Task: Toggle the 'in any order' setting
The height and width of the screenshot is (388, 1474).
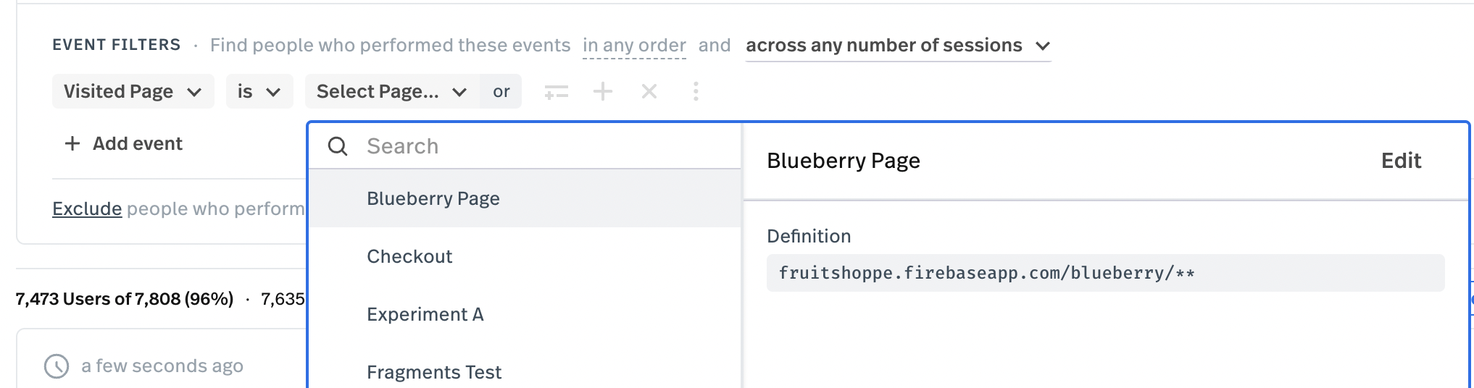Action: [x=634, y=46]
